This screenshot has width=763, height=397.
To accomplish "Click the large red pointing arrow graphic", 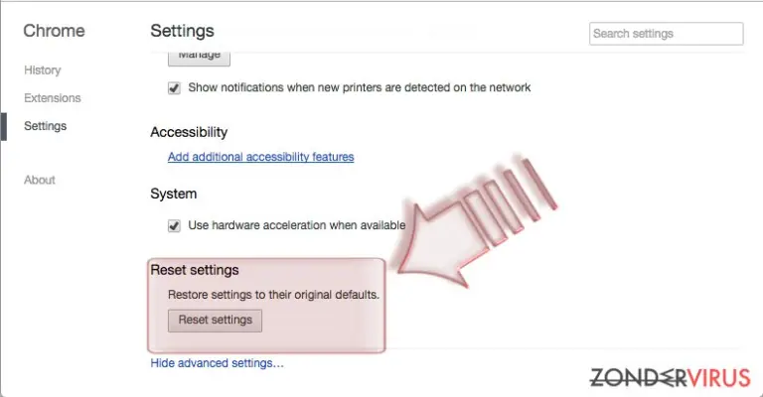I will (475, 223).
